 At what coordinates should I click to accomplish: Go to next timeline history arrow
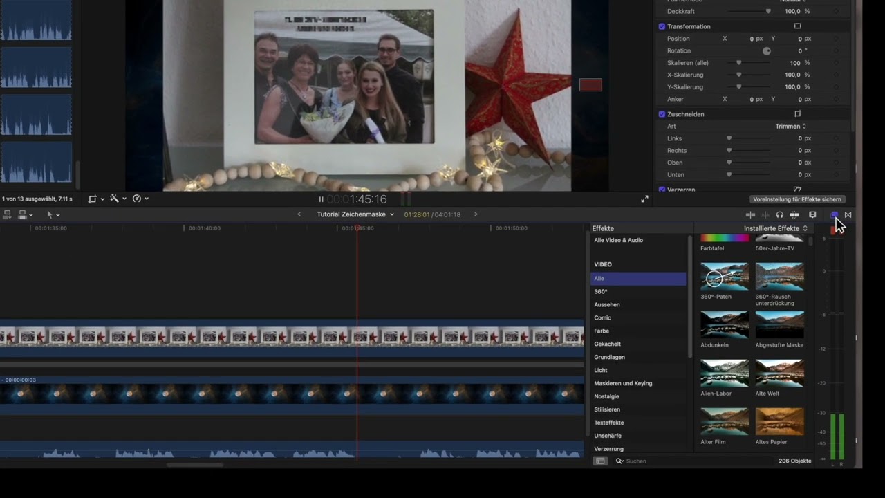tap(476, 214)
